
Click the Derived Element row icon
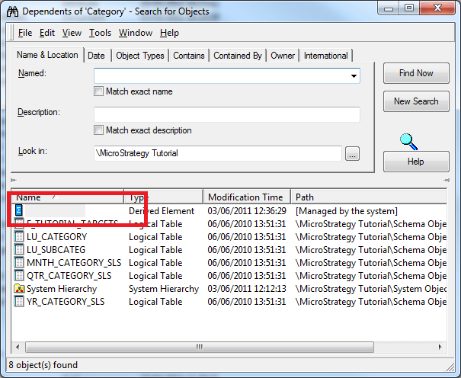point(20,210)
